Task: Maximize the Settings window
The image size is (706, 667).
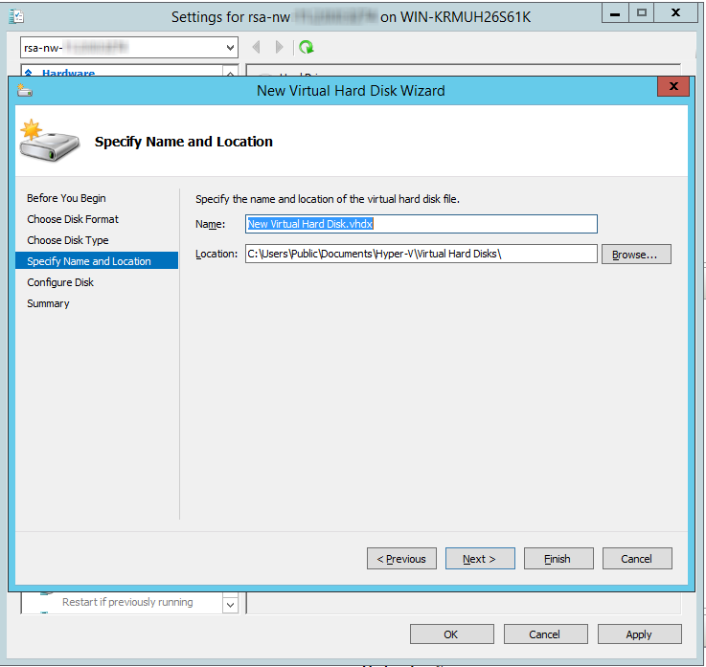Action: click(x=641, y=13)
